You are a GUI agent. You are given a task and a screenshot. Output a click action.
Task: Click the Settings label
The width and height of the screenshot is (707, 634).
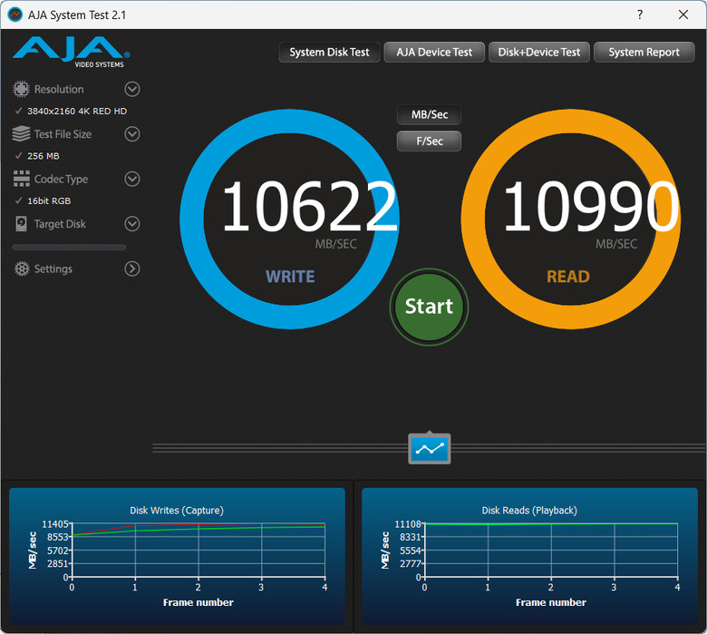click(x=53, y=269)
